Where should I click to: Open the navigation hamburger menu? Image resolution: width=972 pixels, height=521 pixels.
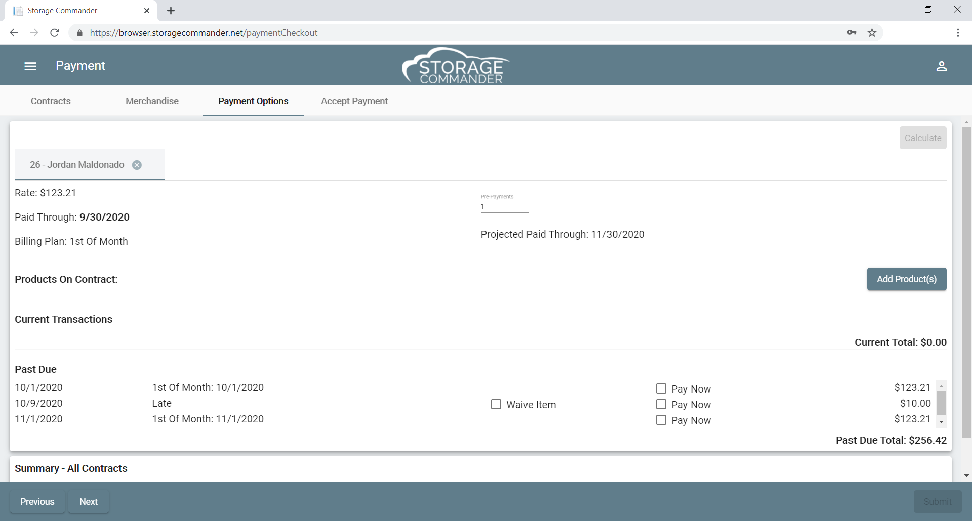point(30,66)
